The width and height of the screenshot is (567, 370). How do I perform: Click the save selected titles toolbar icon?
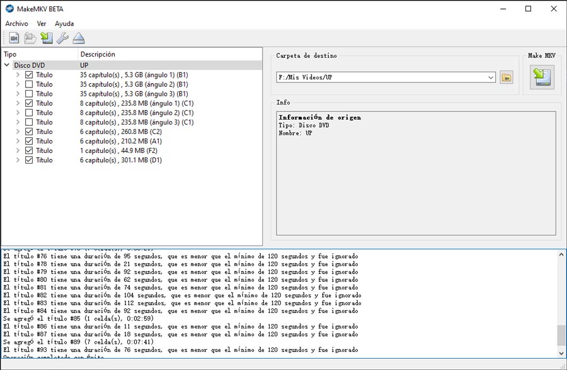click(x=46, y=38)
